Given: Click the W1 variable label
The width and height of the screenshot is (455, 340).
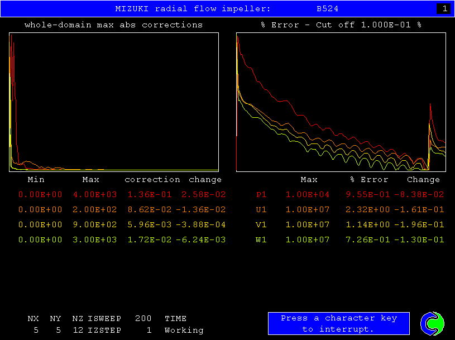Looking at the screenshot, I should point(261,240).
